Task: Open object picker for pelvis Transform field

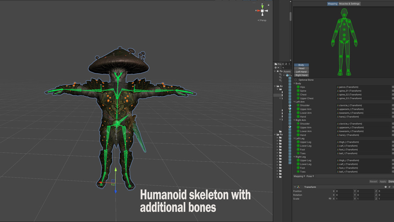Action: click(393, 87)
